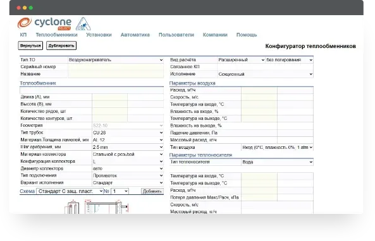Click the Теплообменник section heading
The image size is (375, 241).
(x=38, y=83)
